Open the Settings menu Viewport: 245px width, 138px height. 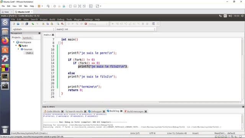point(88,20)
